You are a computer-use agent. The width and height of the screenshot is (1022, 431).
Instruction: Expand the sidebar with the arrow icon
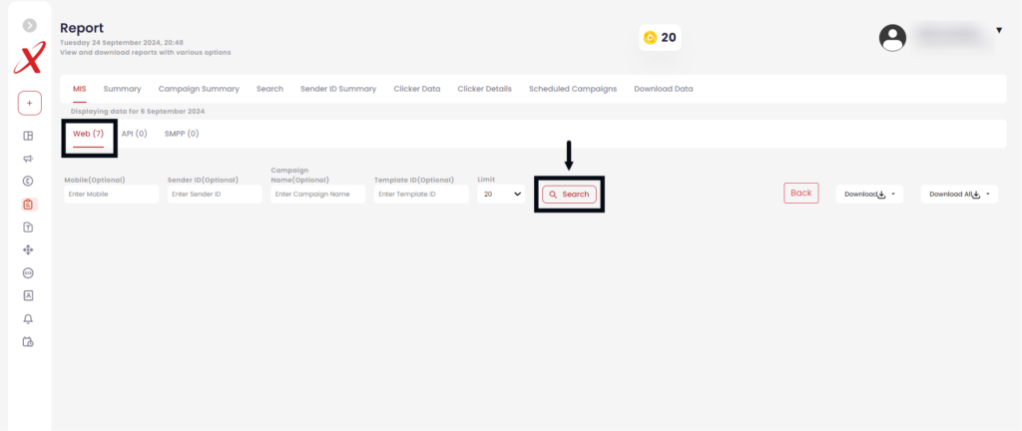pyautogui.click(x=30, y=25)
